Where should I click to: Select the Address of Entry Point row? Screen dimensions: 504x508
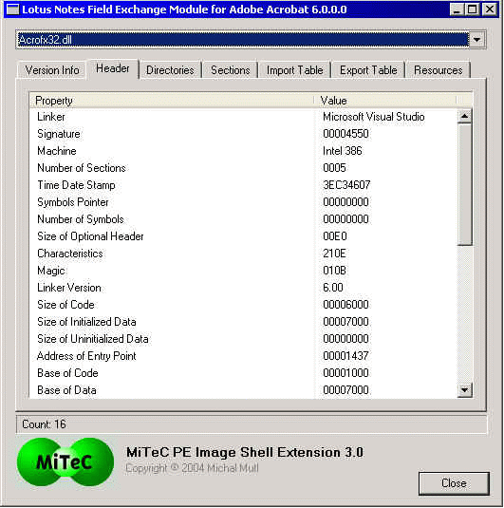pos(243,356)
